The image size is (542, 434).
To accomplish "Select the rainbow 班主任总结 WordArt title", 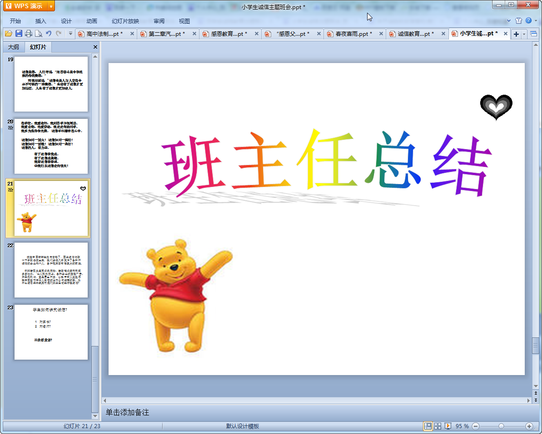I will (327, 164).
